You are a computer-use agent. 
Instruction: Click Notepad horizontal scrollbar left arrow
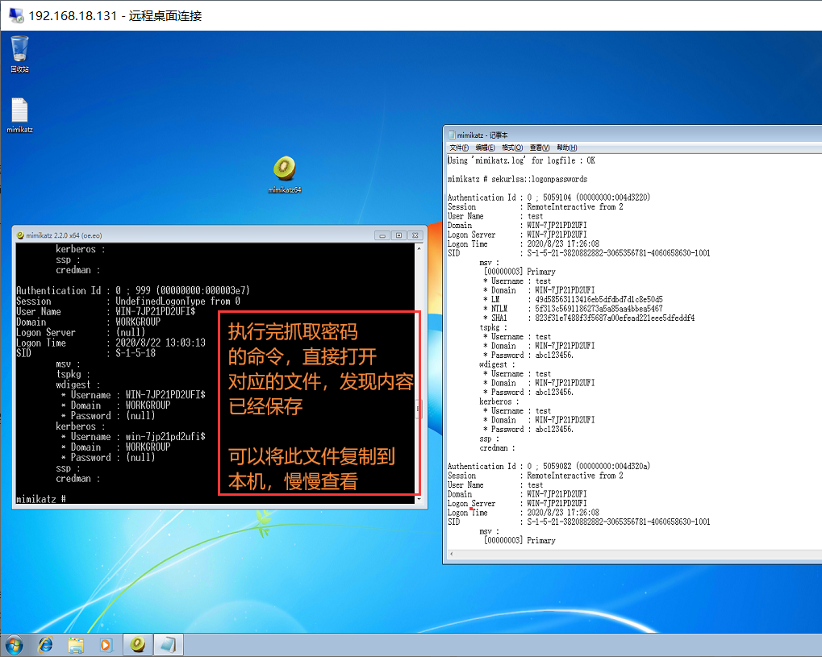[x=452, y=554]
